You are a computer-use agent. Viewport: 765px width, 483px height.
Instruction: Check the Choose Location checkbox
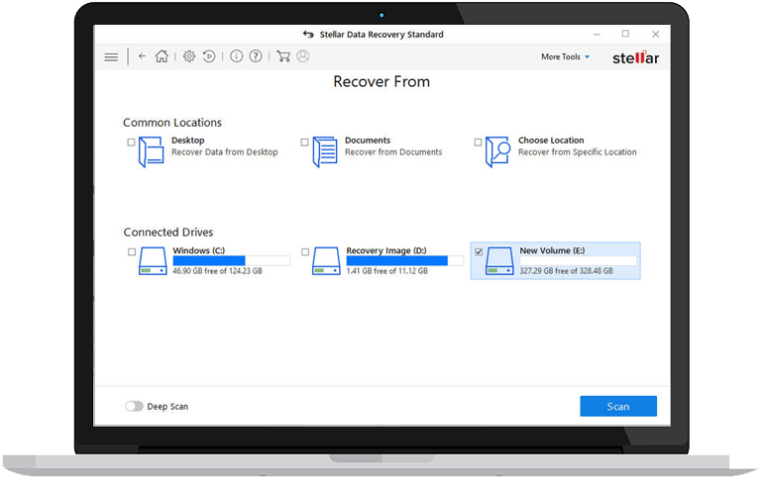[x=478, y=143]
